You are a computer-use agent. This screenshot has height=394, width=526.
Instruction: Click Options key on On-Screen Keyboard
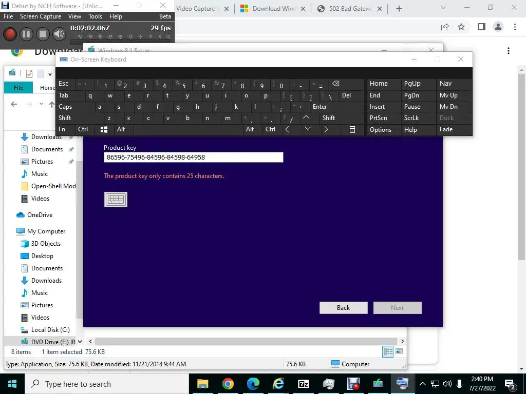tap(384, 129)
